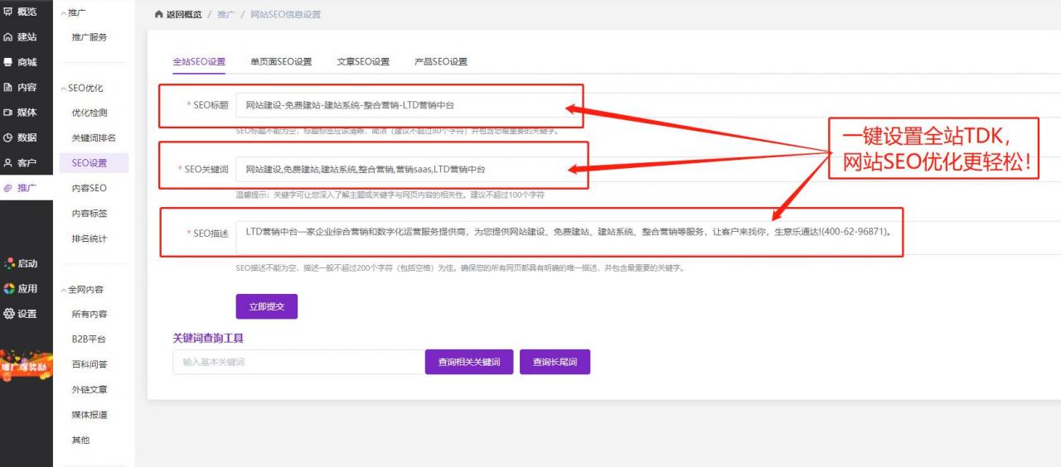The width and height of the screenshot is (1061, 467).
Task: Click the 关键词查询工具 heading
Action: (208, 338)
